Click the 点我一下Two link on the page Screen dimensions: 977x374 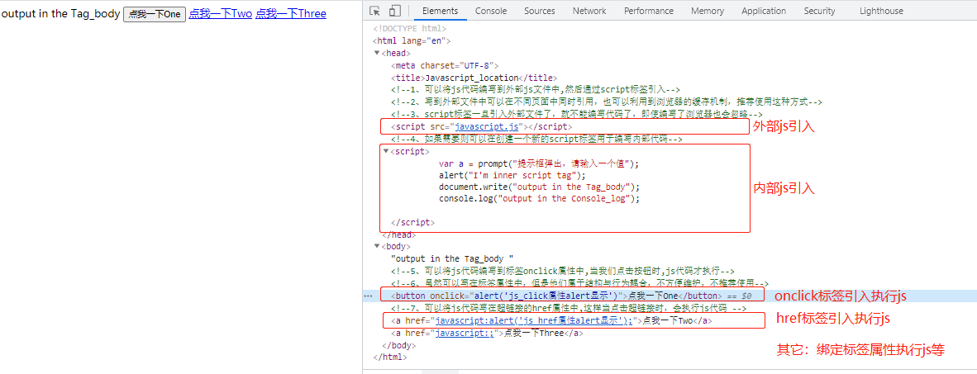tap(221, 13)
